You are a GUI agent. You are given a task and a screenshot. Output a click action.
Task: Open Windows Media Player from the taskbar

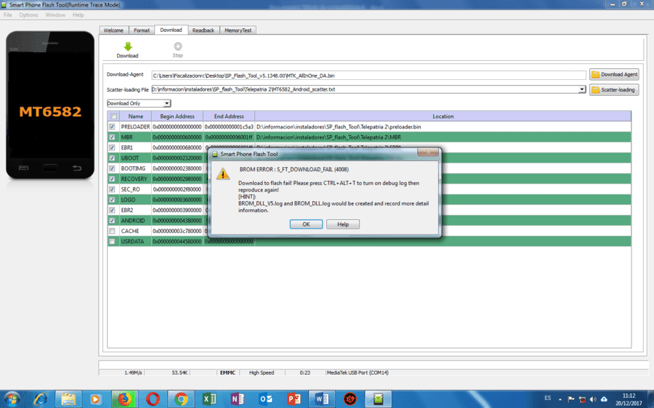point(95,399)
